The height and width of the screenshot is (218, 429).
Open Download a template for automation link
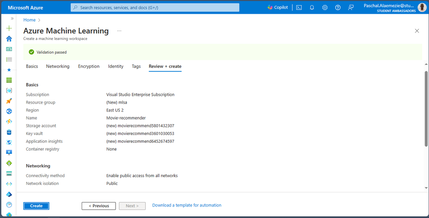pyautogui.click(x=187, y=205)
